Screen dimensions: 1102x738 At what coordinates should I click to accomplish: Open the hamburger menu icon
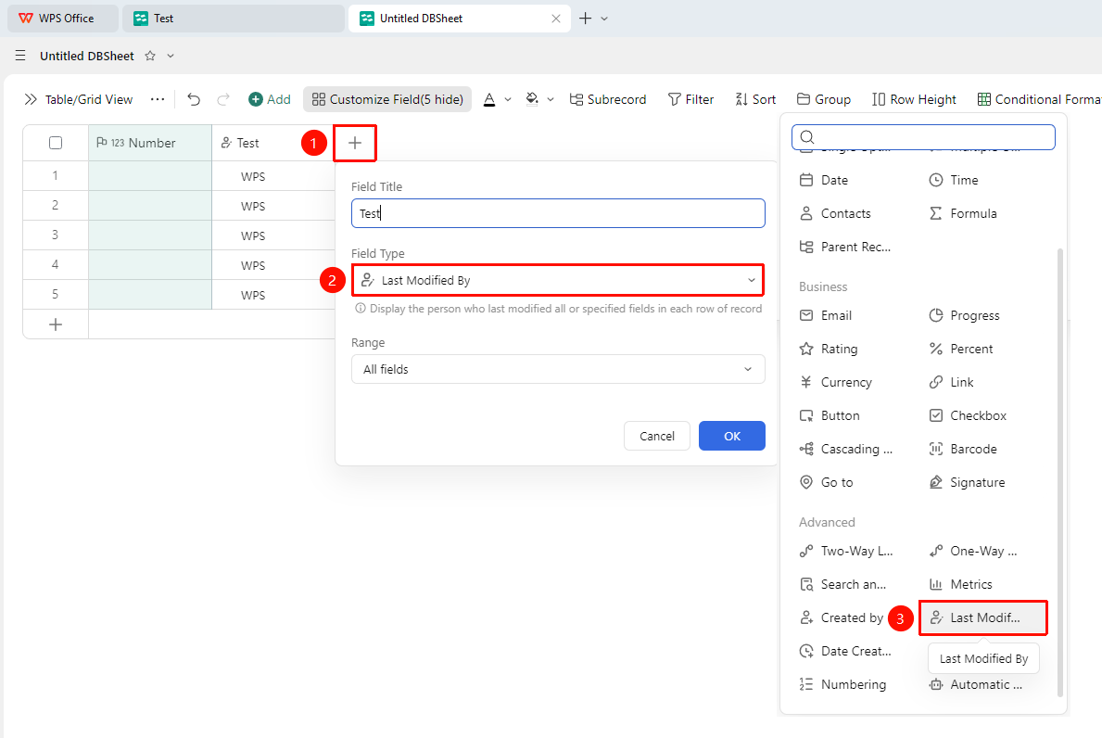pos(20,56)
